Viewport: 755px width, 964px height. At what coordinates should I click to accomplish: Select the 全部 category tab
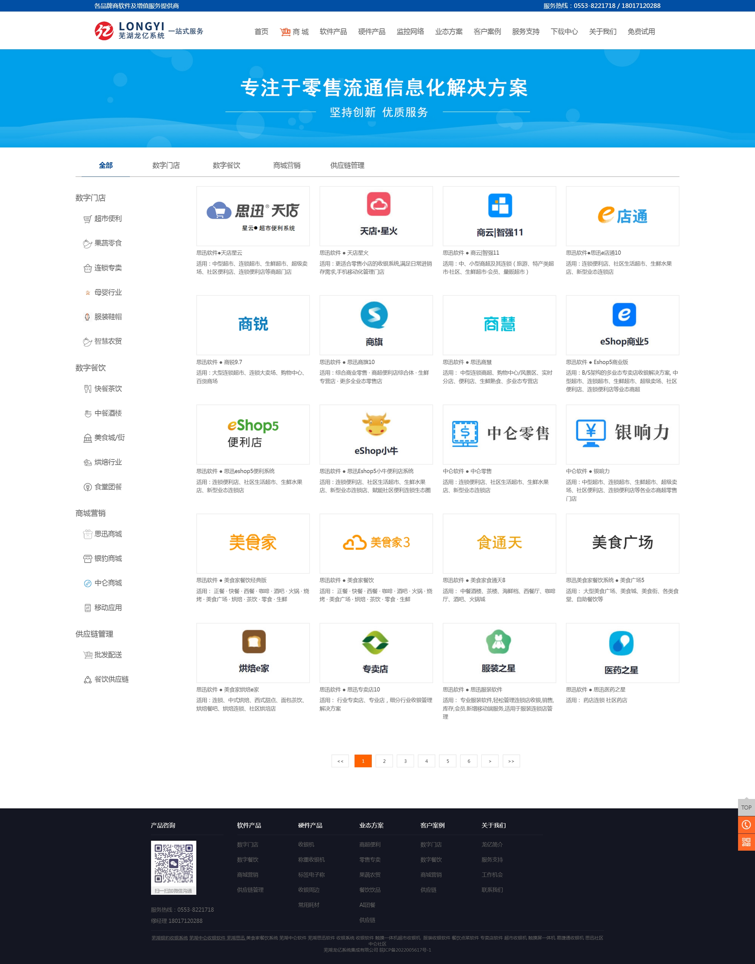pos(106,165)
